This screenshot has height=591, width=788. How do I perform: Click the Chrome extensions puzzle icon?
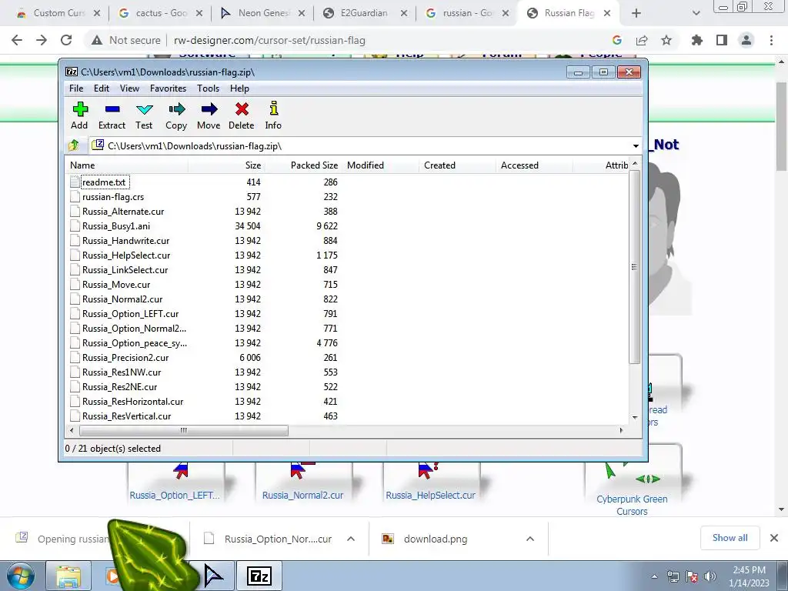click(696, 40)
